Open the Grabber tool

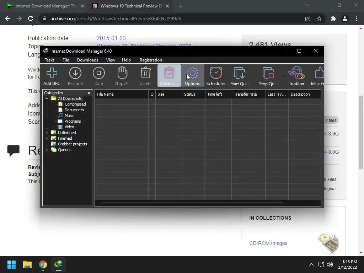tap(297, 76)
